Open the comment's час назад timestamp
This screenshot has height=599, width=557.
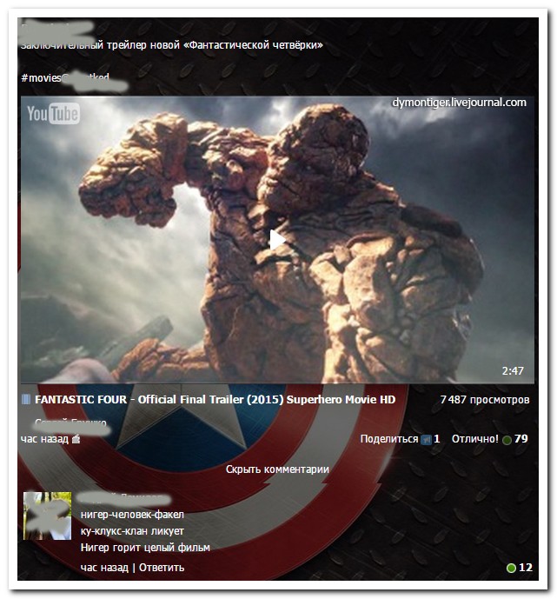(103, 568)
